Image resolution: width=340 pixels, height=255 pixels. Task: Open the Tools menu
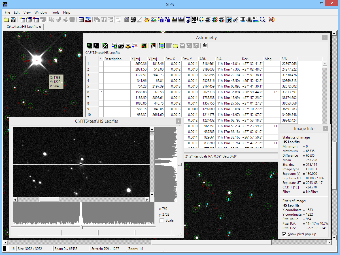55,12
